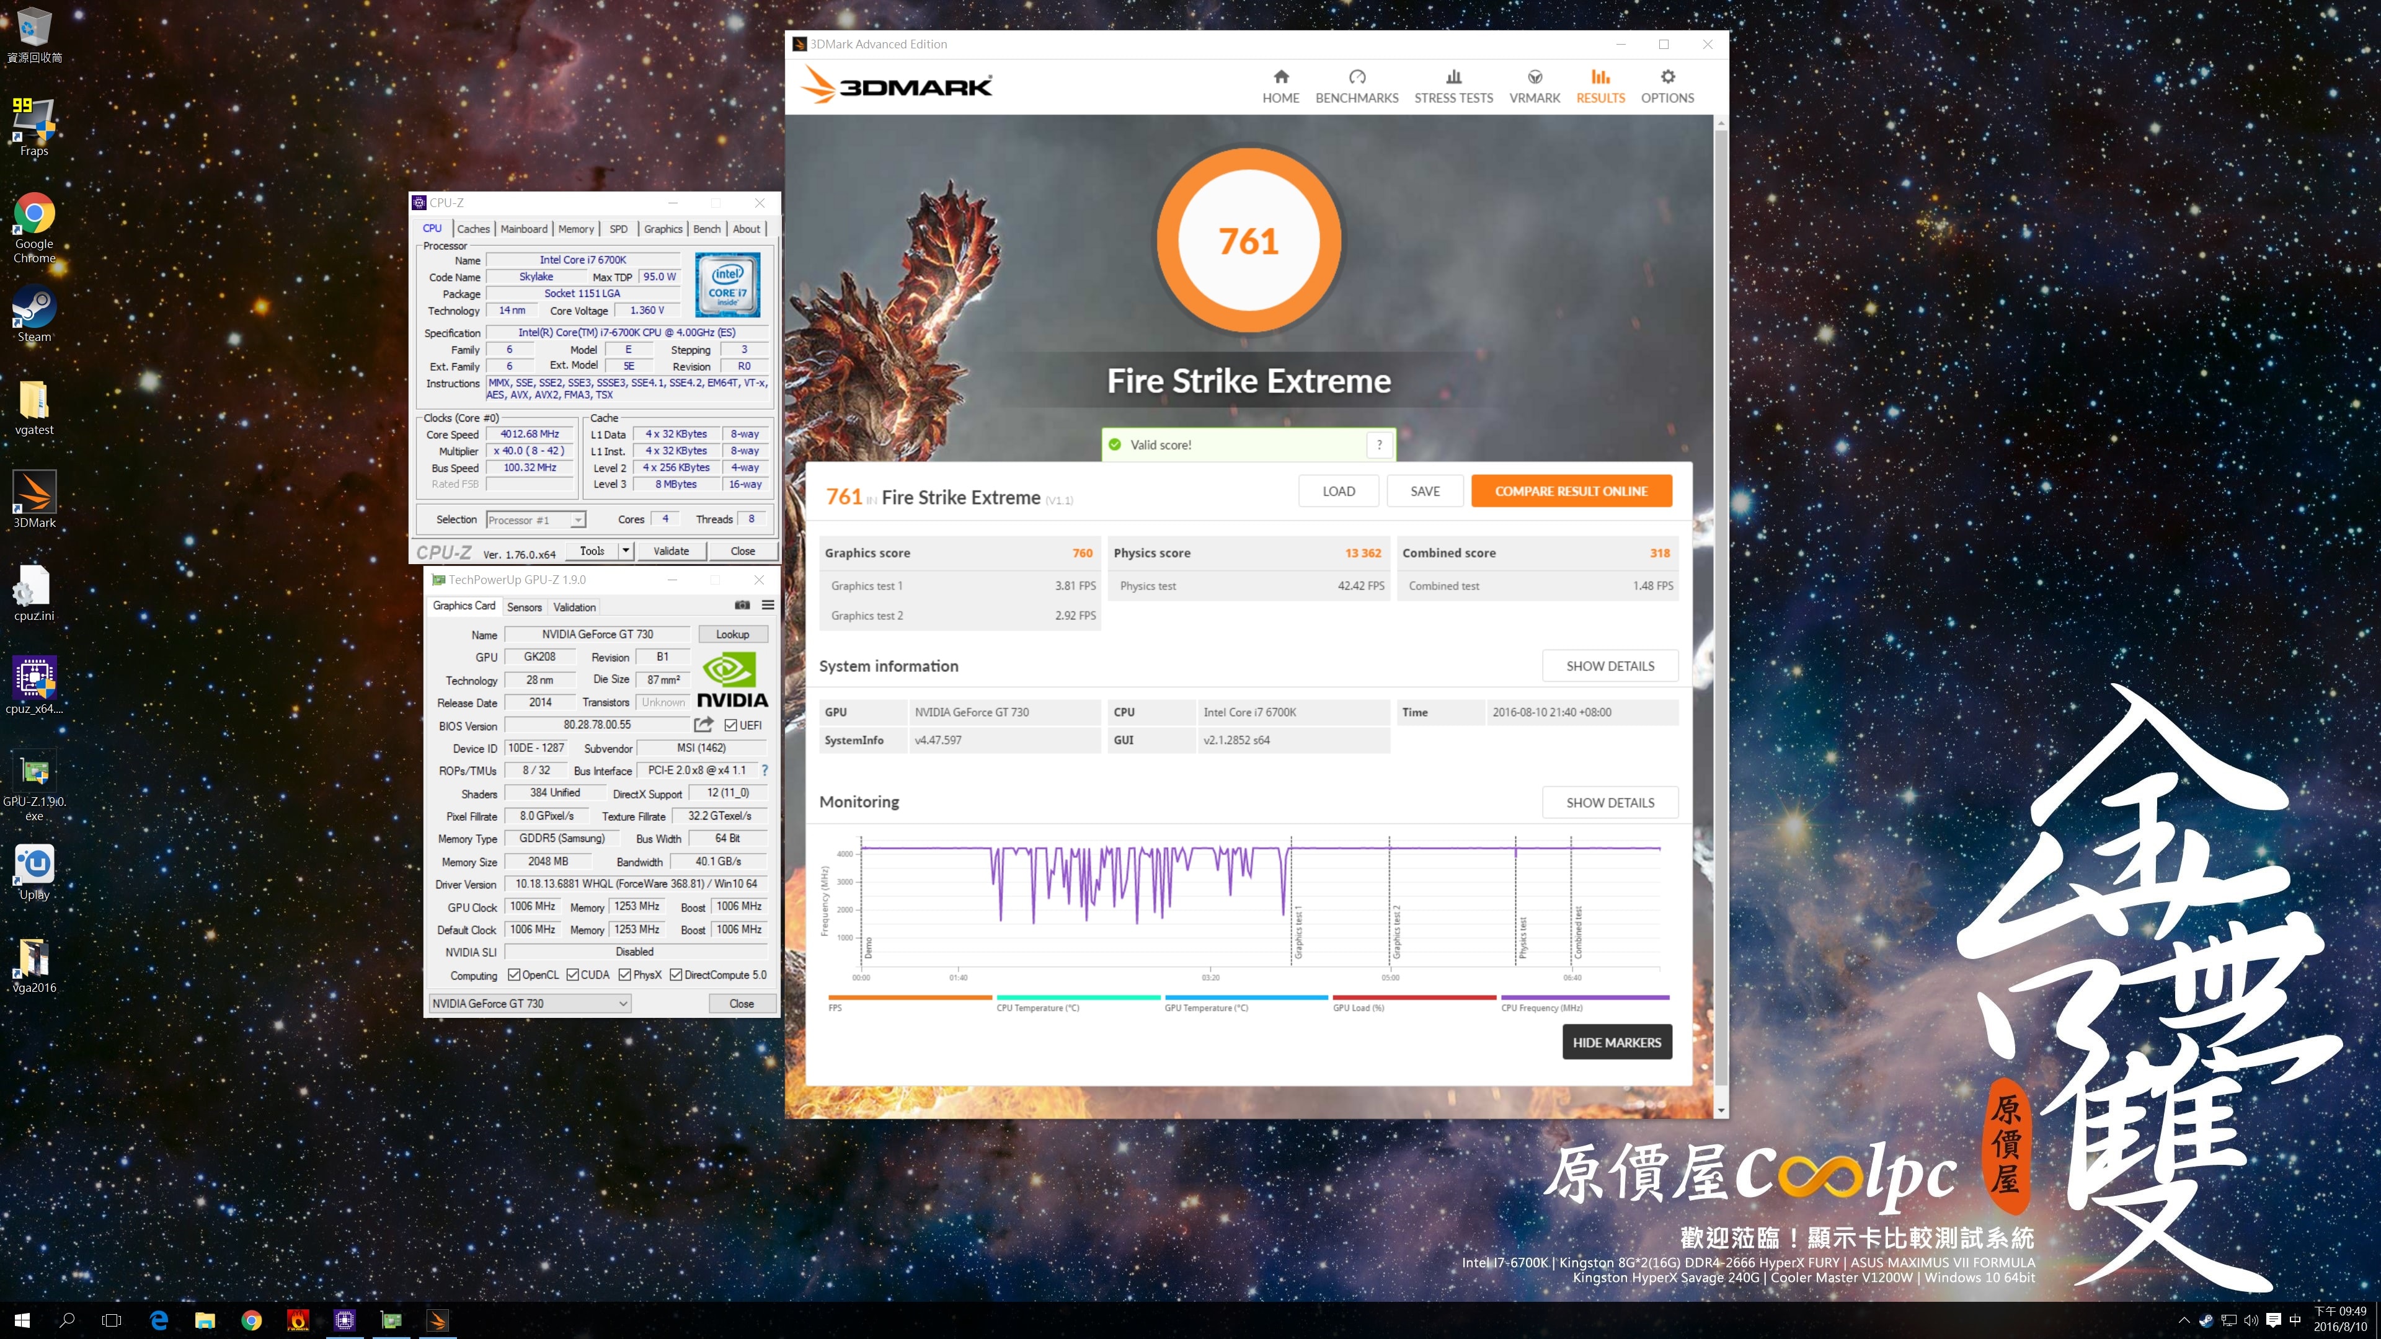Click the GPU-Z screenshot camera icon

click(742, 605)
